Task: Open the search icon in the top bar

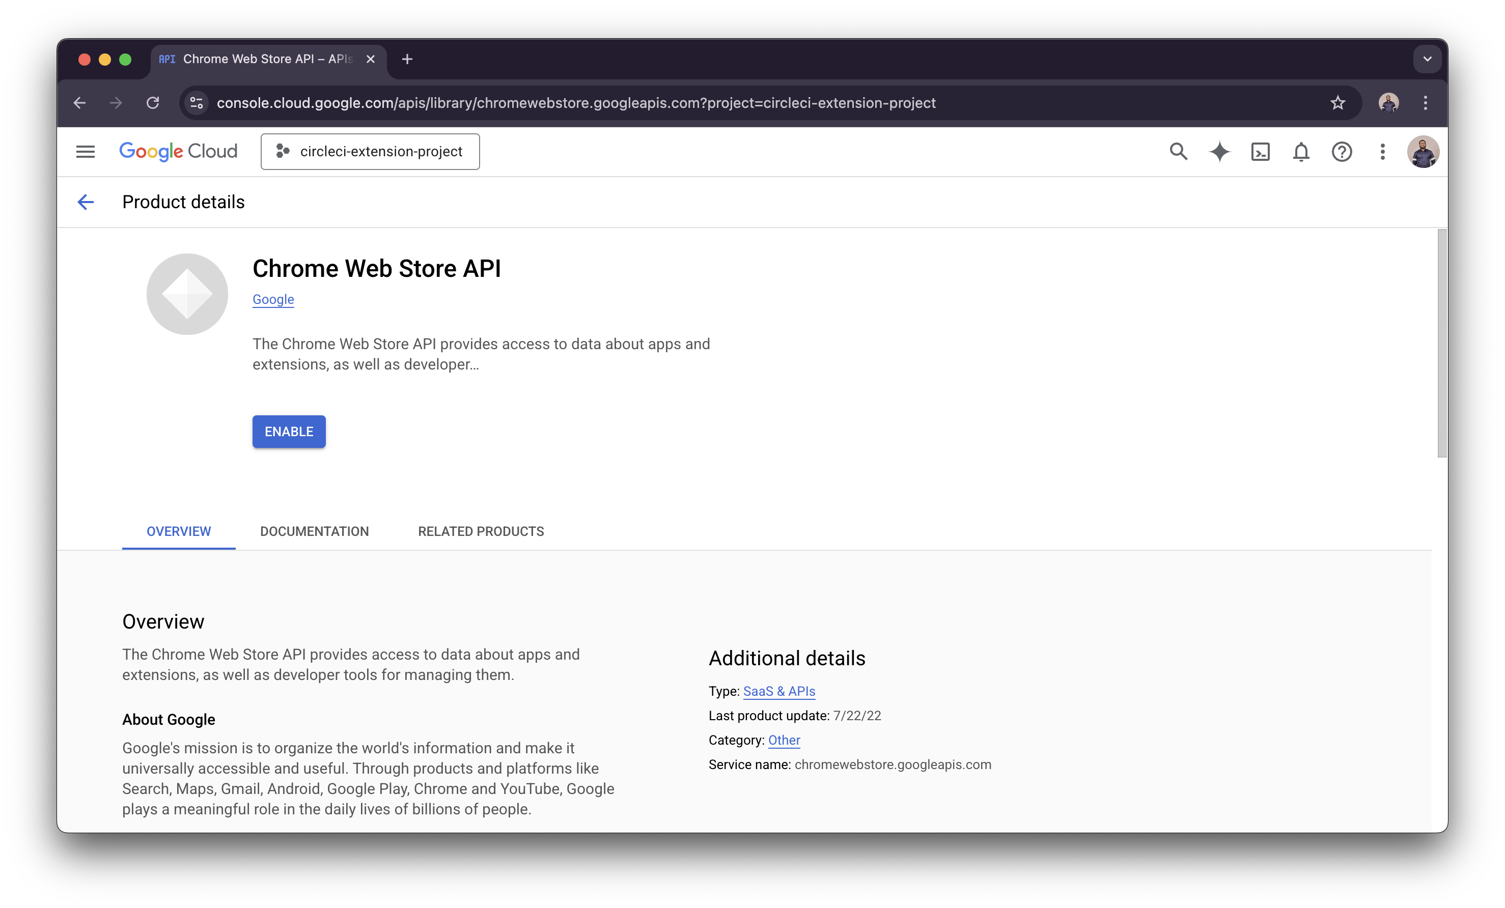Action: click(1178, 152)
